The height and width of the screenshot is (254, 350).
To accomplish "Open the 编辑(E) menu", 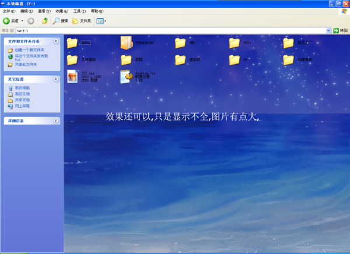I will 27,11.
